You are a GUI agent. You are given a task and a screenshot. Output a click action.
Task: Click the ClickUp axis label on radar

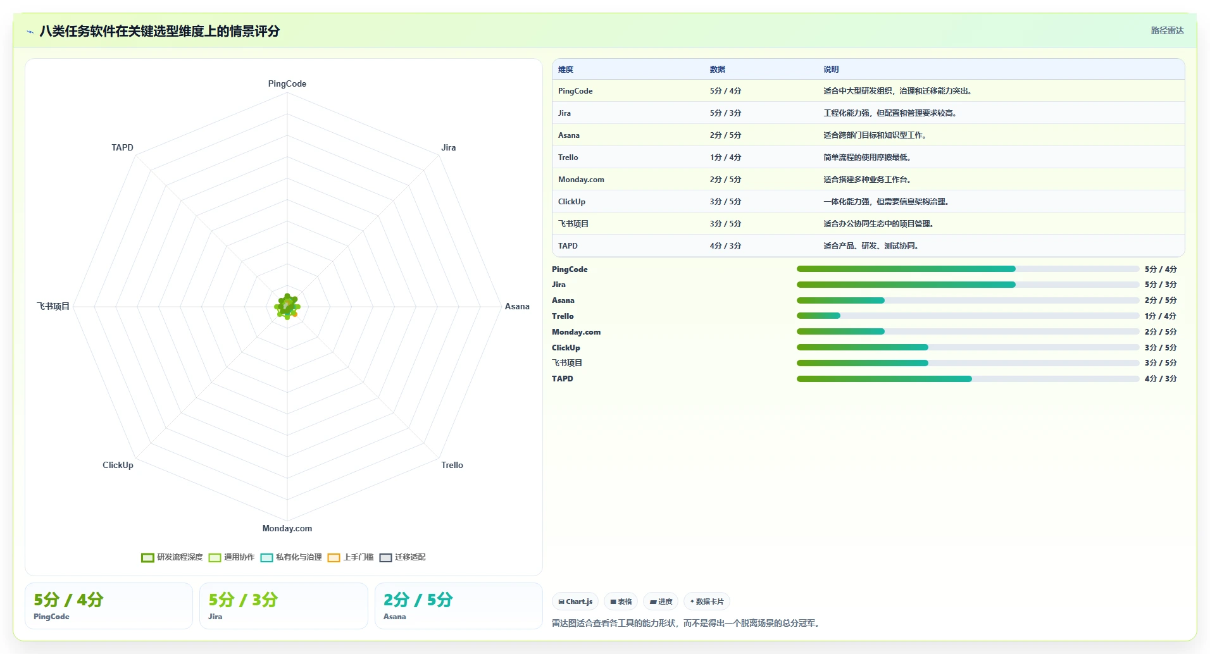click(118, 466)
